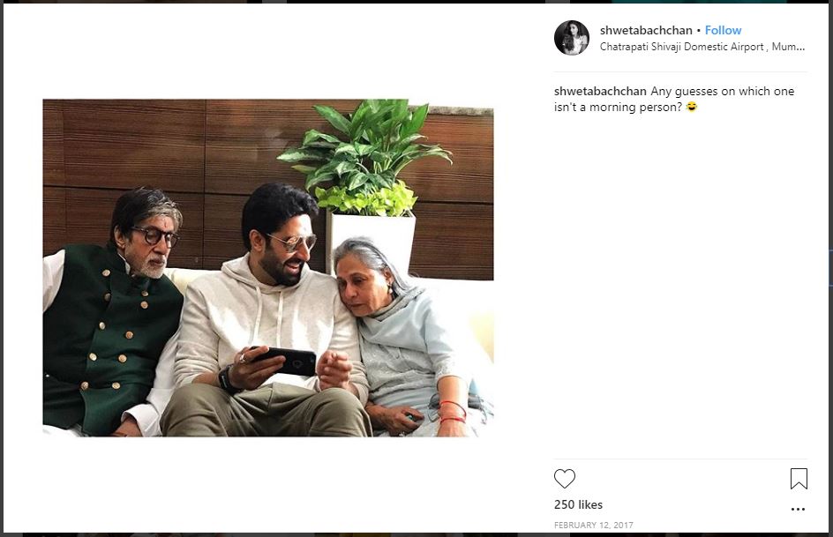Click the empty white area below the caption
Image resolution: width=833 pixels, height=537 pixels.
pos(680,287)
